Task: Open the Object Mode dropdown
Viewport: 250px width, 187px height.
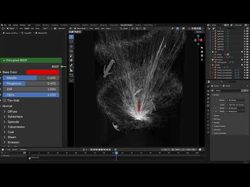Action: click(x=81, y=29)
